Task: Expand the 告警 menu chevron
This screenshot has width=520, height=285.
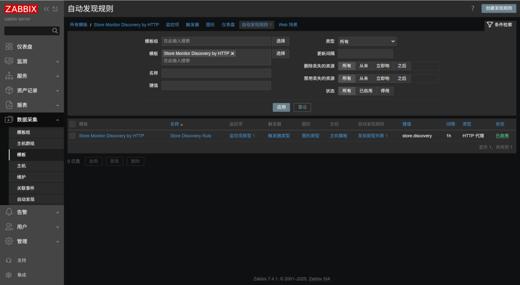Action: [57, 212]
